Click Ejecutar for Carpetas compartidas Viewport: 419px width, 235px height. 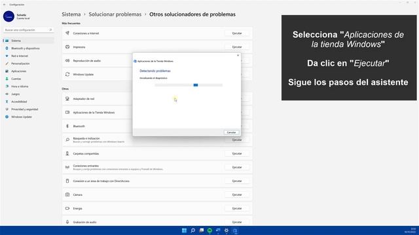(x=237, y=153)
